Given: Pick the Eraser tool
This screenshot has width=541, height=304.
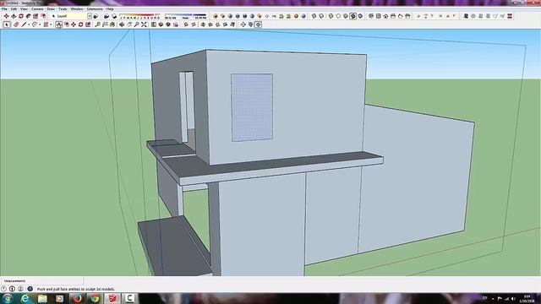Looking at the screenshot, I should pyautogui.click(x=16, y=24).
